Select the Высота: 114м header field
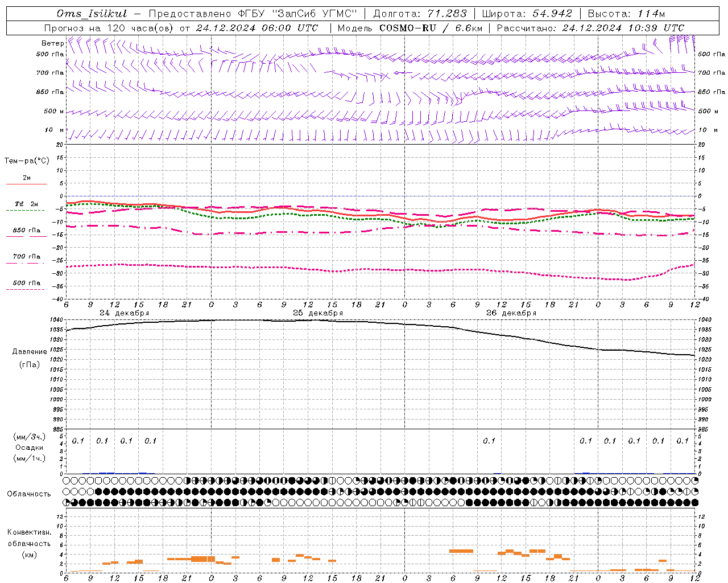The width and height of the screenshot is (728, 583). 626,14
